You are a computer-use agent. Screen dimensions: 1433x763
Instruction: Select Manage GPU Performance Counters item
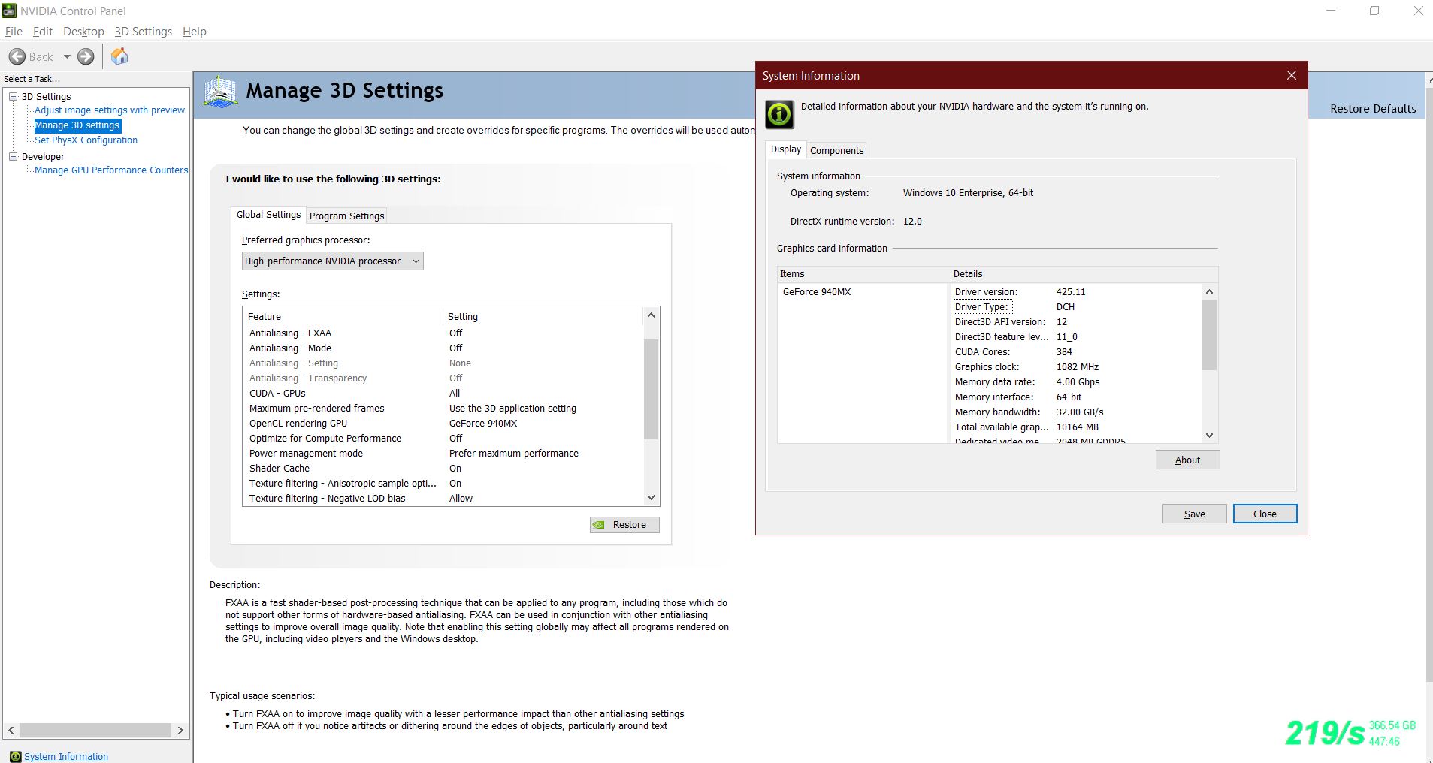pos(111,170)
